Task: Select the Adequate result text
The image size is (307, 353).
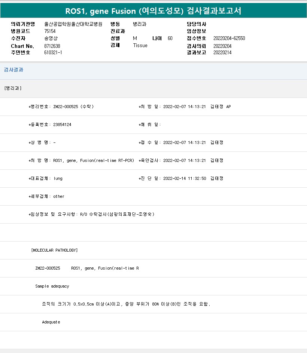Action: tap(51, 322)
